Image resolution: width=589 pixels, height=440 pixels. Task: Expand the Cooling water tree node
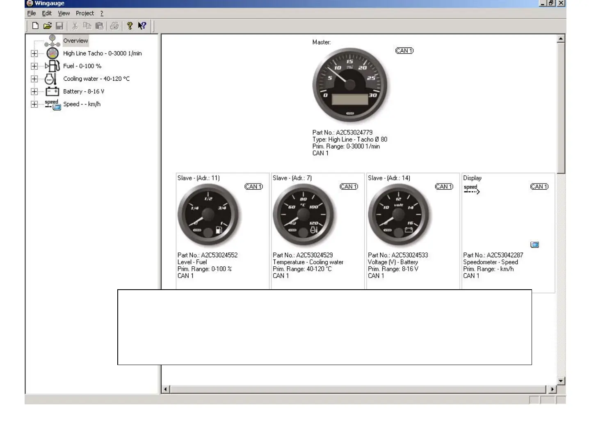(x=34, y=79)
